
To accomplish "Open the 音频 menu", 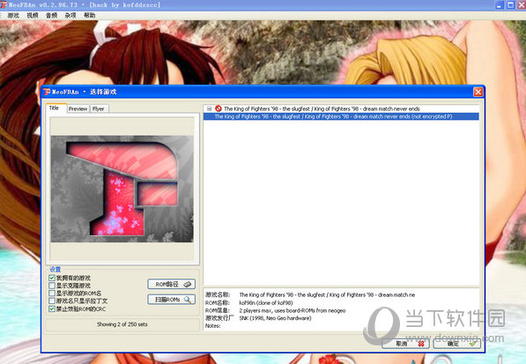I will pos(51,16).
